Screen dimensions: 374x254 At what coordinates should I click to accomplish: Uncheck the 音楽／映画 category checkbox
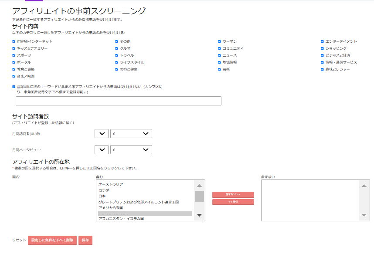[14, 76]
